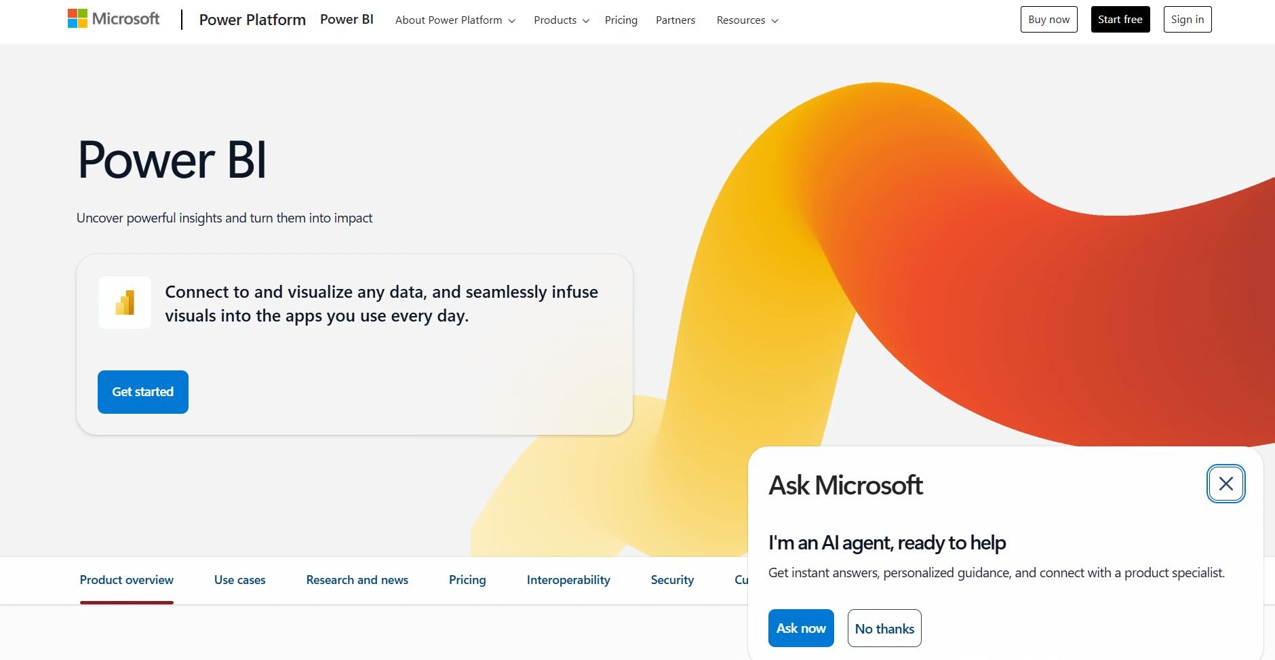1275x660 pixels.
Task: Open the Products dropdown menu
Action: point(561,20)
